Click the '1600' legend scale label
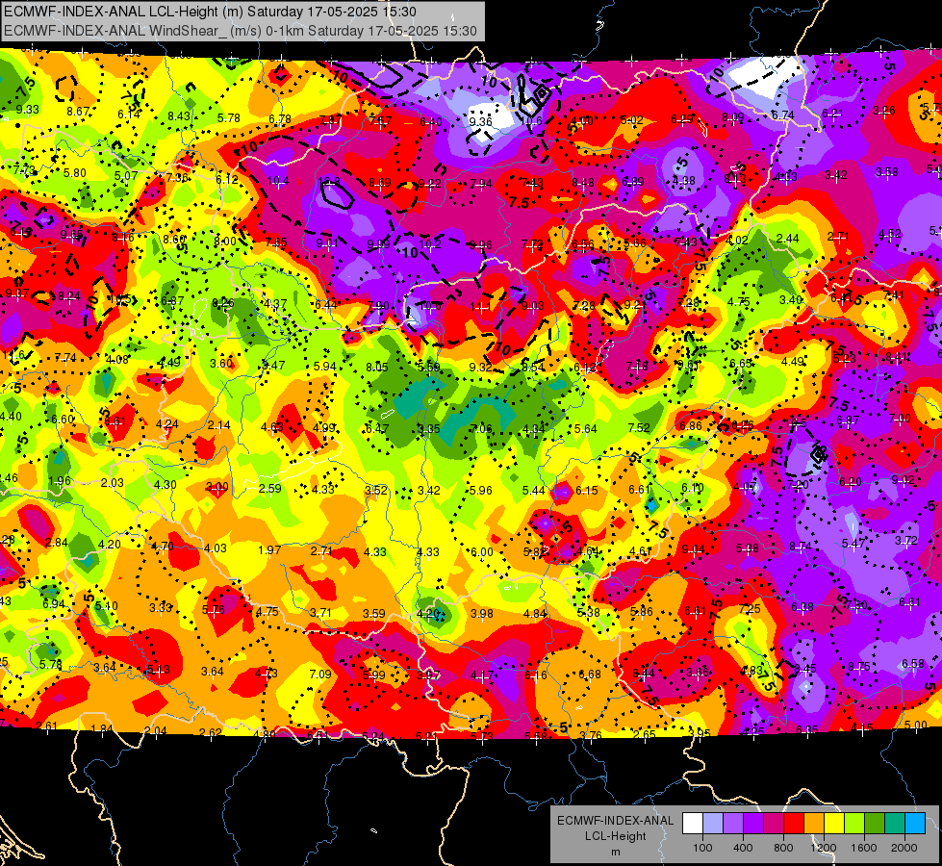The width and height of the screenshot is (942, 866). pyautogui.click(x=864, y=848)
